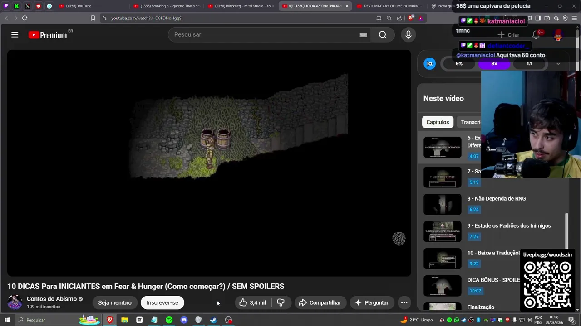Collapse the extension stats bar chevron
This screenshot has height=326, width=581.
point(558,64)
